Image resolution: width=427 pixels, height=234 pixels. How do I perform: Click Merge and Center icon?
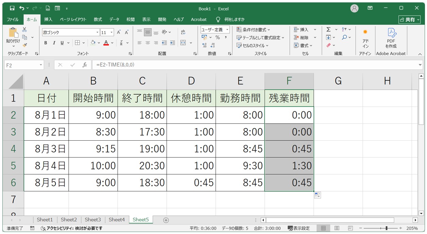183,43
